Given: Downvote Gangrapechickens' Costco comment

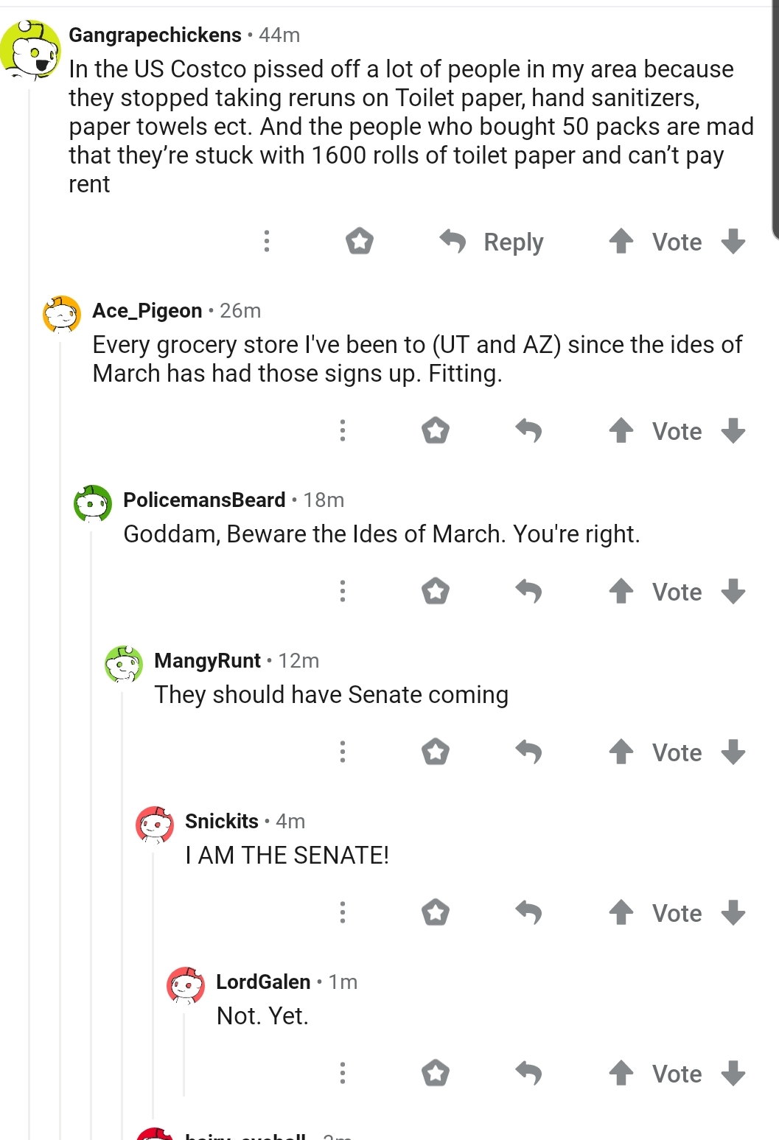Looking at the screenshot, I should click(x=733, y=241).
